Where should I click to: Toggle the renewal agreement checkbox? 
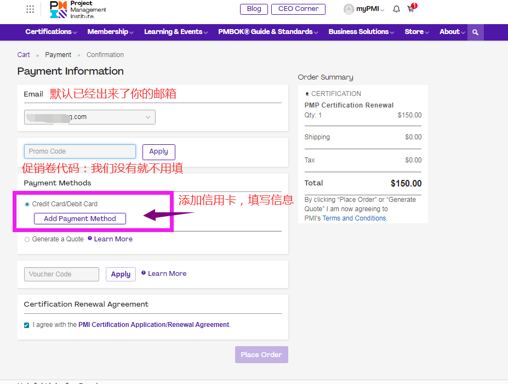[x=26, y=325]
